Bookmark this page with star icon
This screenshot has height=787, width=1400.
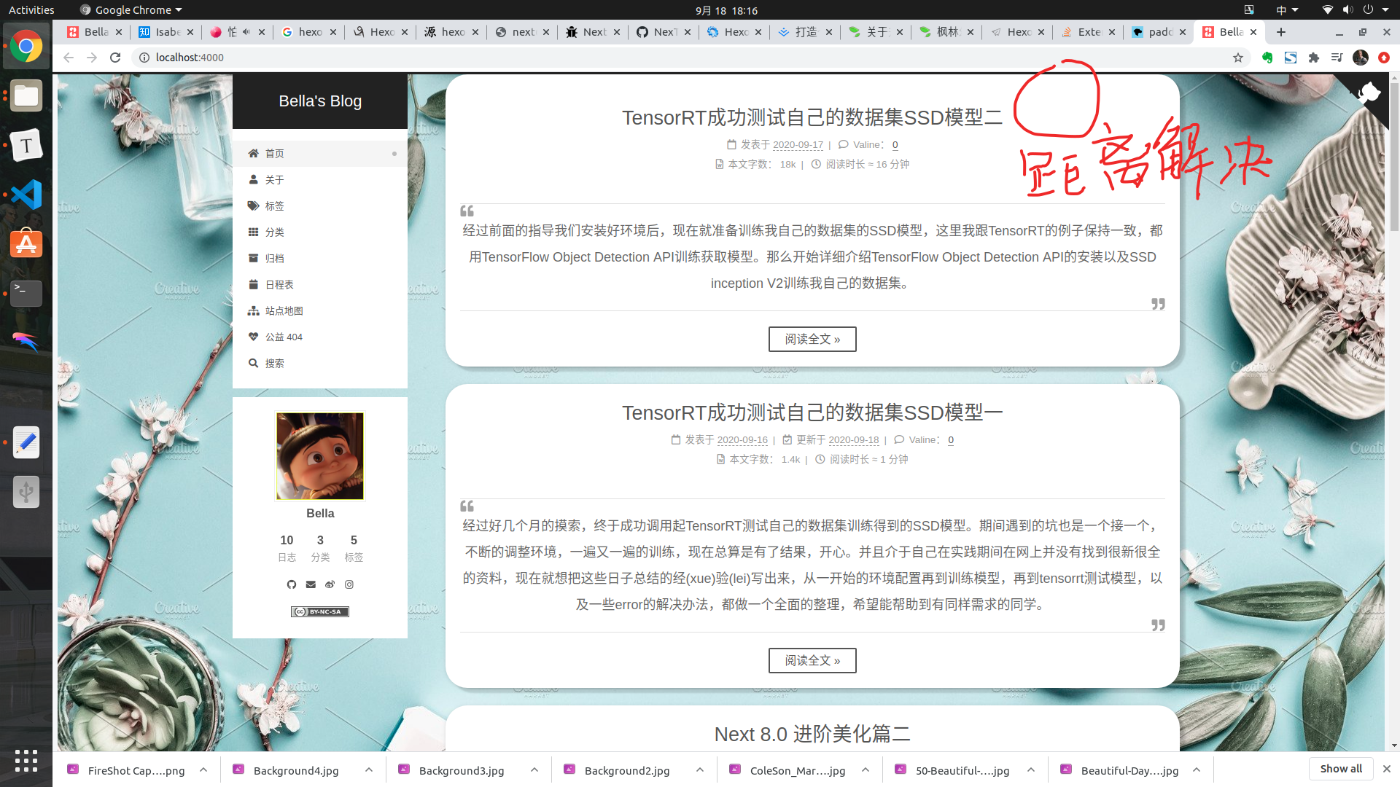(1238, 58)
